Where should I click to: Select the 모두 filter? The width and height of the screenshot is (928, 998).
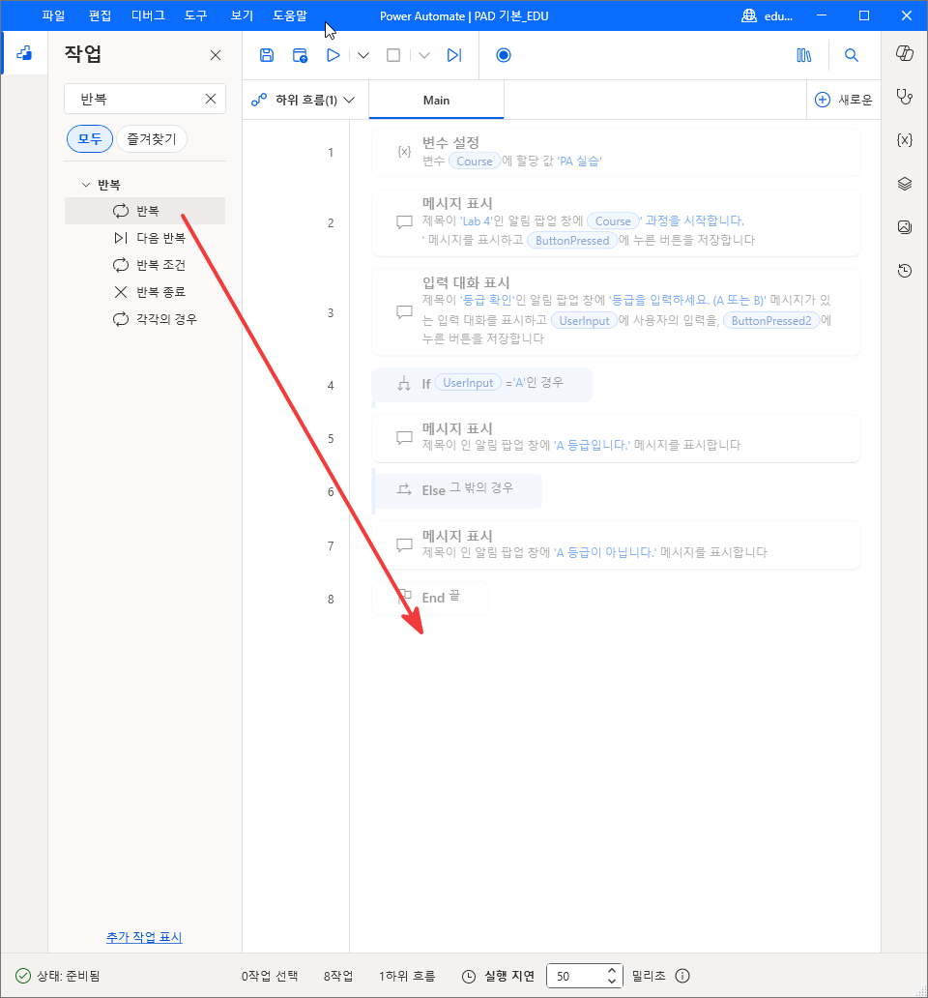90,138
